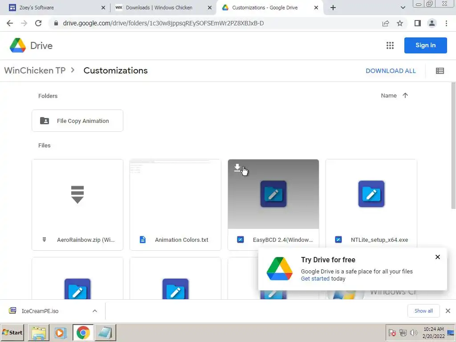Viewport: 456px width, 342px height.
Task: Share this page via address bar icon
Action: click(386, 23)
